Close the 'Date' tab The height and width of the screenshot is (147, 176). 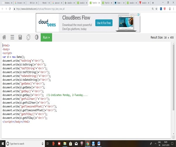[124, 3]
